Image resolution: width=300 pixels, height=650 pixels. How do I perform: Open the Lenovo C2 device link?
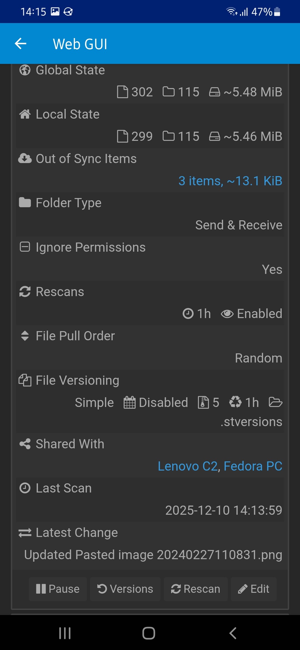187,466
